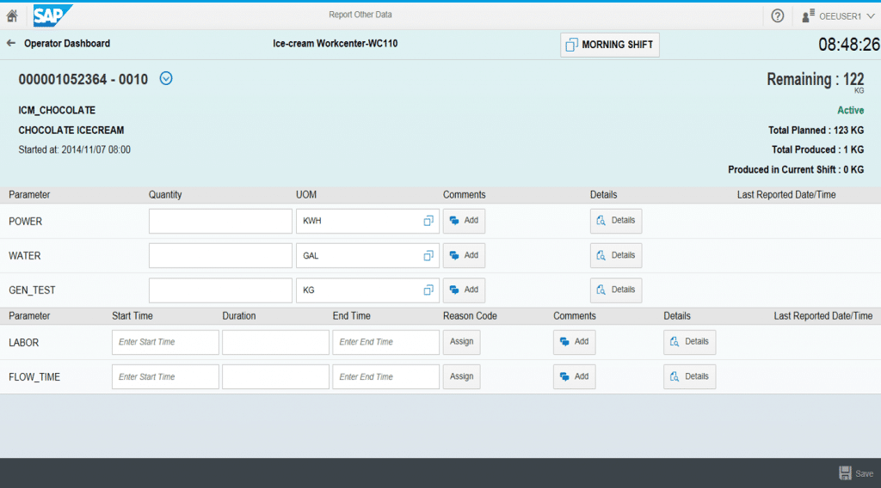Click the value help icon in KG field
881x488 pixels.
tap(428, 290)
